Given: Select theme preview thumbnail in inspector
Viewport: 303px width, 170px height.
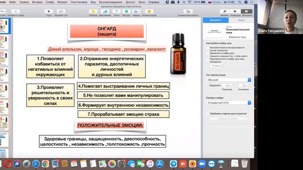Looking at the screenshot, I should click(214, 32).
